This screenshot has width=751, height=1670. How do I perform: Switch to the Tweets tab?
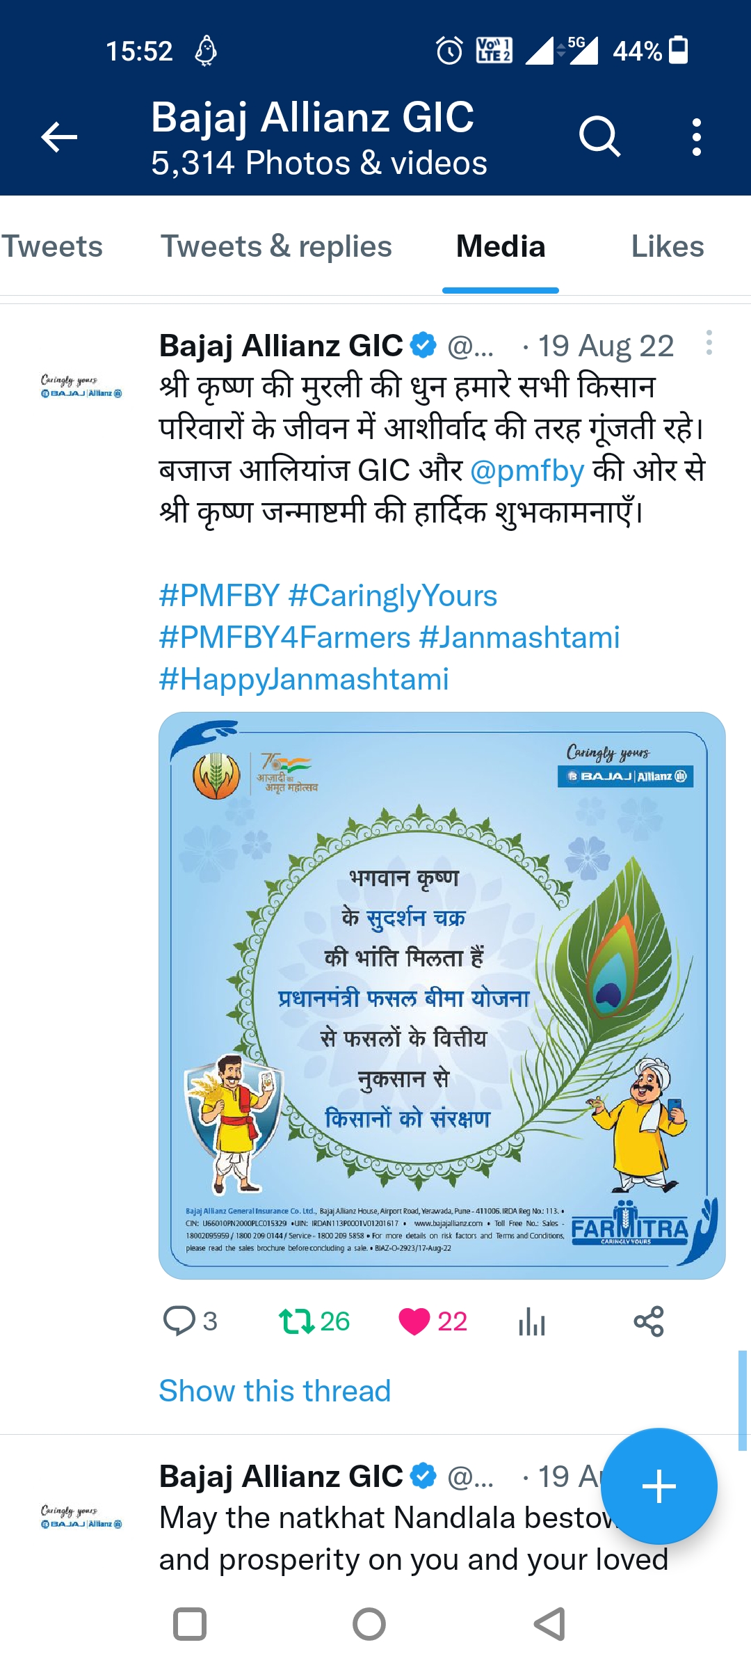click(x=51, y=246)
